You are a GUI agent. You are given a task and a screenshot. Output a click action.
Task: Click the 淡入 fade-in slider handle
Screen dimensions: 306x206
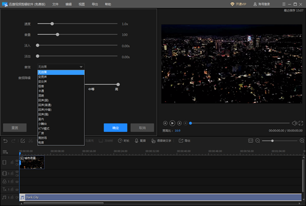pyautogui.click(x=38, y=45)
